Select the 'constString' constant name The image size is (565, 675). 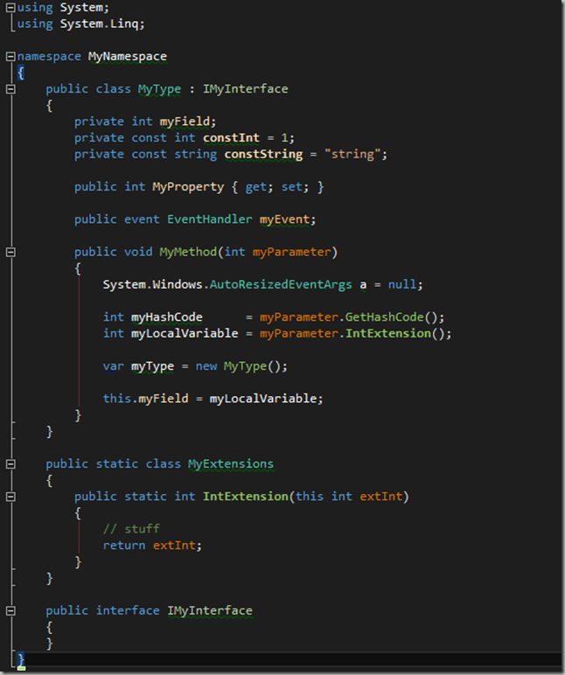[263, 154]
